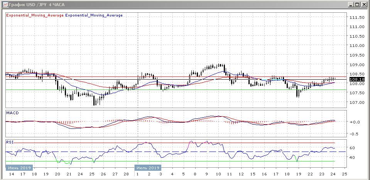Click date label 25 at right end of axis
Image resolution: width=370 pixels, height=180 pixels.
point(344,174)
